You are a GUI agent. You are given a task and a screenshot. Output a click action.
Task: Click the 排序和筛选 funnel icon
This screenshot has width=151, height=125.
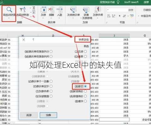(23, 9)
